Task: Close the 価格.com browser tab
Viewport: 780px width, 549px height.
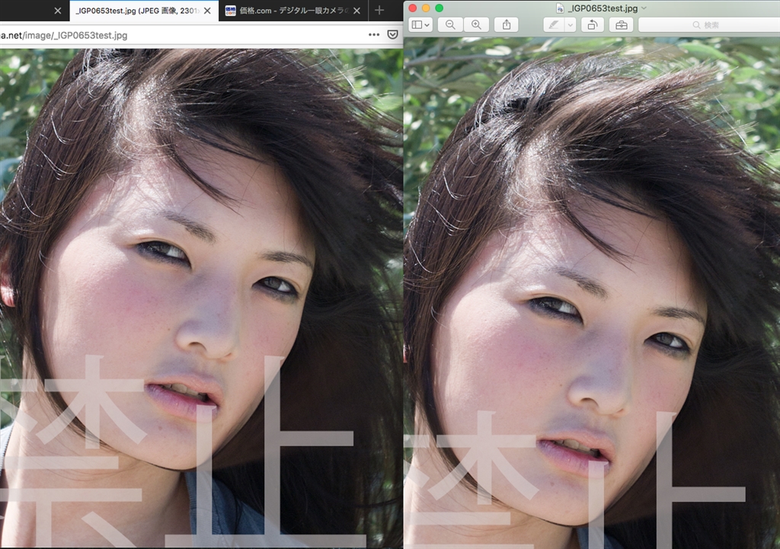Action: pos(356,11)
